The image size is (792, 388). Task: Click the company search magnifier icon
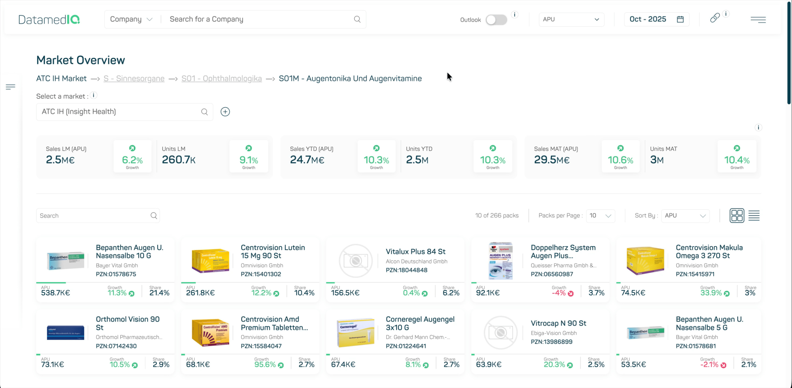pyautogui.click(x=357, y=19)
